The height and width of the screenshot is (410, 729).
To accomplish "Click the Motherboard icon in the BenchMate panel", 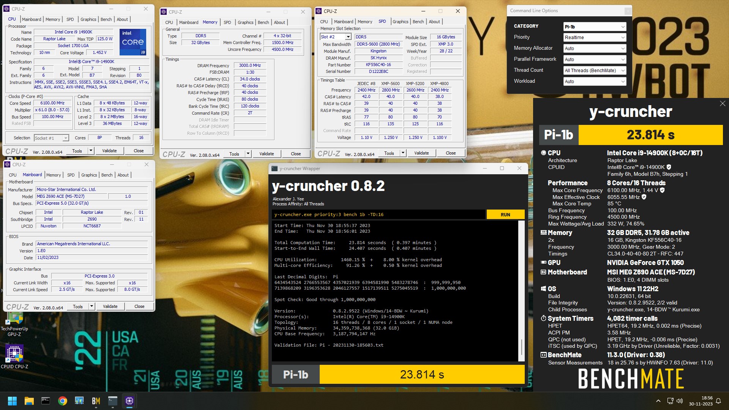I will (x=543, y=272).
